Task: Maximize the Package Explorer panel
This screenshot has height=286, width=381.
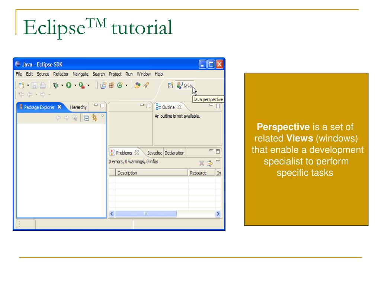Action: [x=103, y=106]
